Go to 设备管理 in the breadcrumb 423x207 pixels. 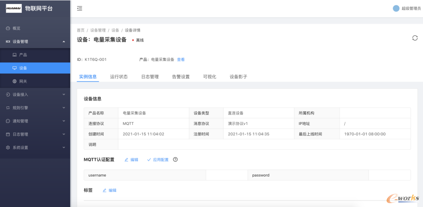tap(98, 30)
